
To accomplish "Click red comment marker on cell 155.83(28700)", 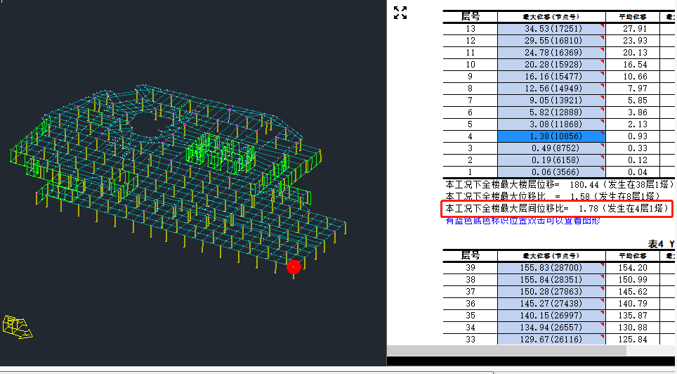I will [602, 264].
